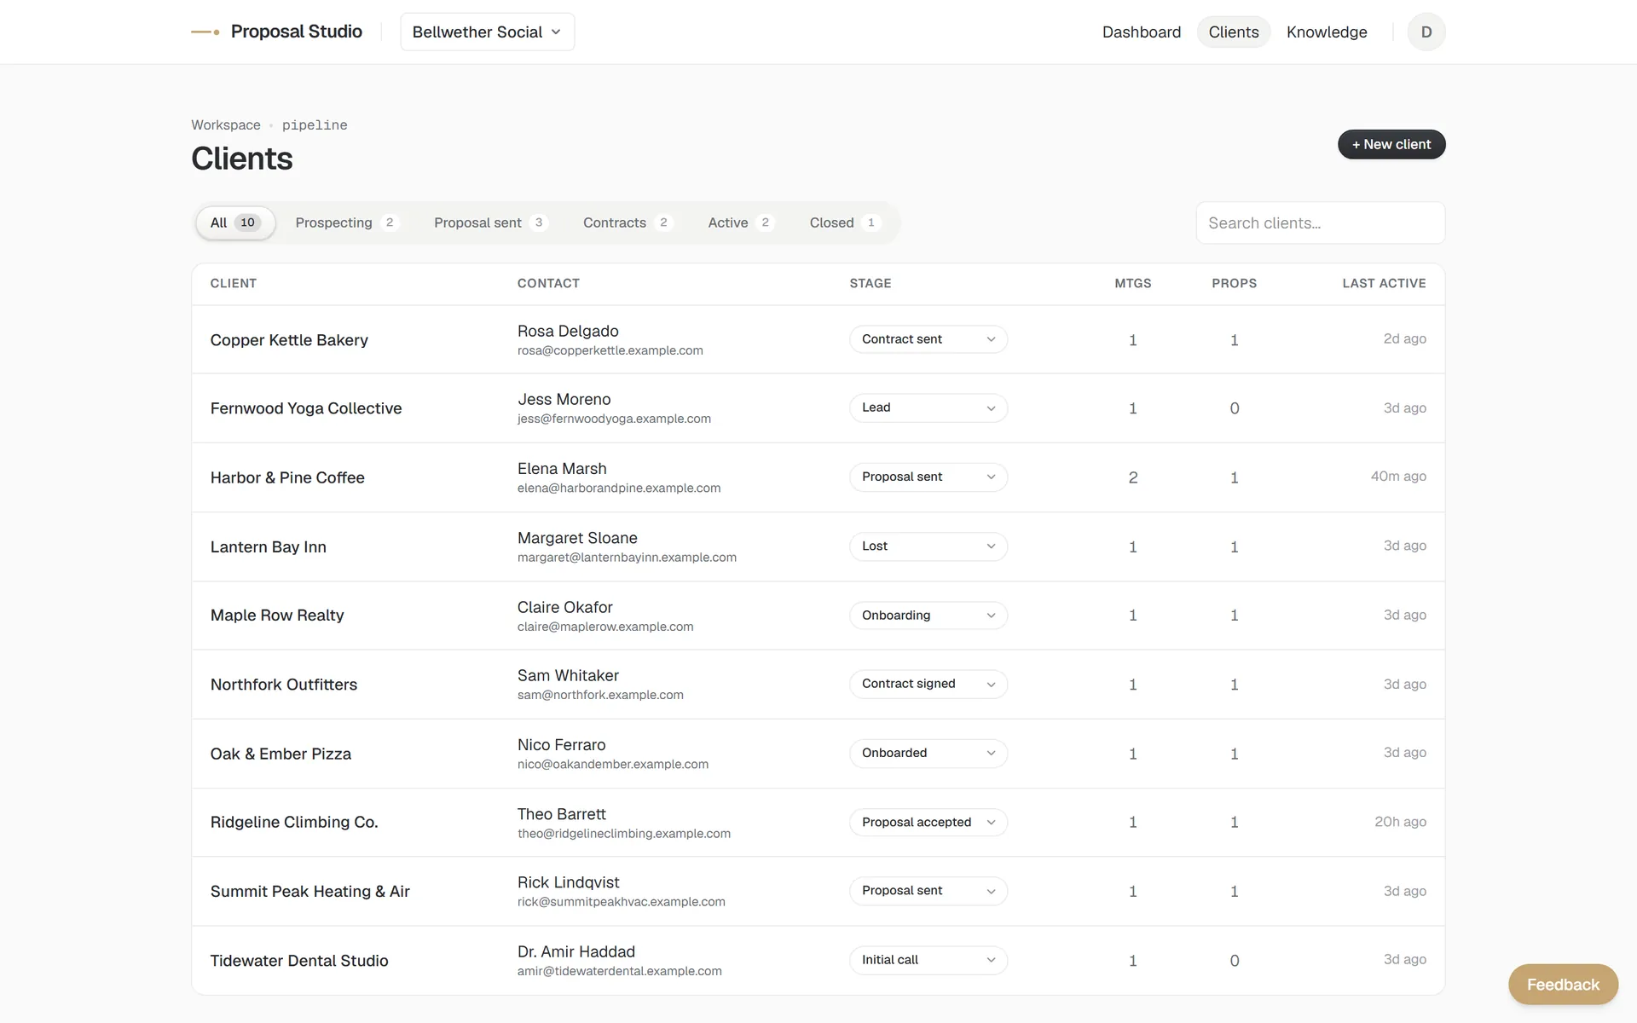Image resolution: width=1637 pixels, height=1023 pixels.
Task: Open the Lantern Bay Inn client
Action: pos(269,546)
